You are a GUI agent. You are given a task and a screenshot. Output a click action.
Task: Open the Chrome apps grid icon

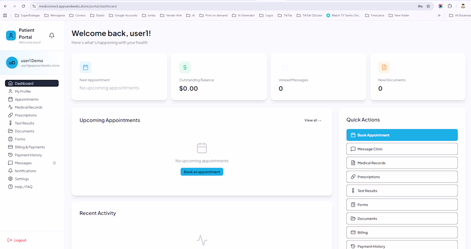(5, 15)
